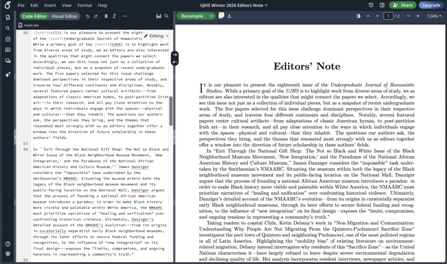Click the PDF page number field
This screenshot has height=264, width=447.
pos(388,16)
